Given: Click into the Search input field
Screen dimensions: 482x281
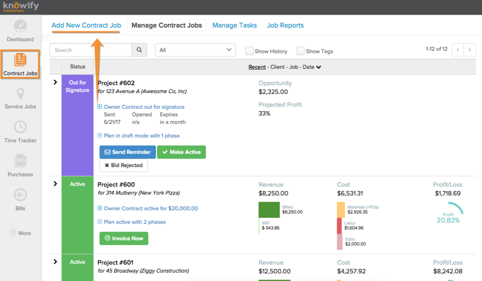Looking at the screenshot, I should click(x=91, y=50).
